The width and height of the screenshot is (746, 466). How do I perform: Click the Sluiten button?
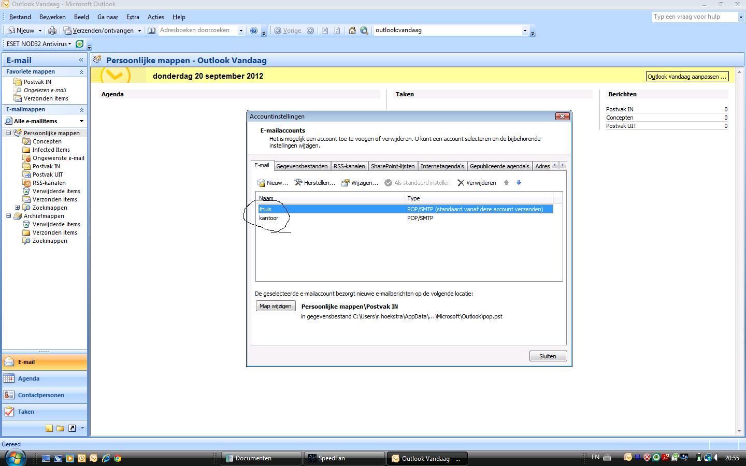coord(548,356)
